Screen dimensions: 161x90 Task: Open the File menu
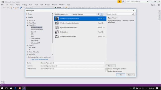2,5
